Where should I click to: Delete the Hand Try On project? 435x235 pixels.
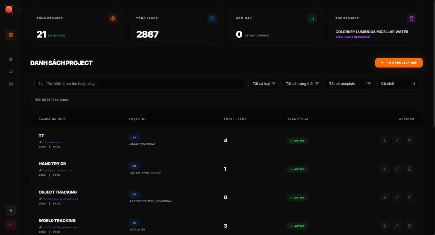tap(410, 169)
